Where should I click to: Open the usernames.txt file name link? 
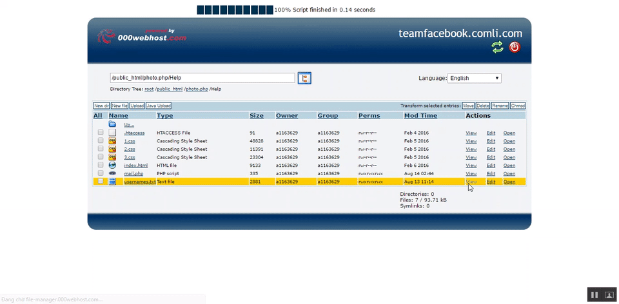coord(140,182)
